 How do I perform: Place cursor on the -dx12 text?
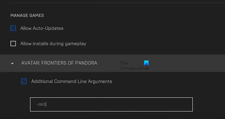(x=41, y=104)
